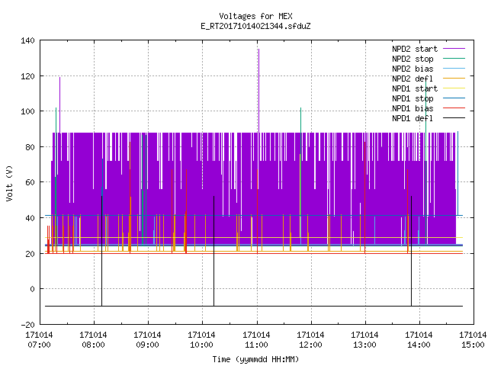Click the orange NPD2 defl legend line
This screenshot has width=488, height=366.
tap(454, 78)
